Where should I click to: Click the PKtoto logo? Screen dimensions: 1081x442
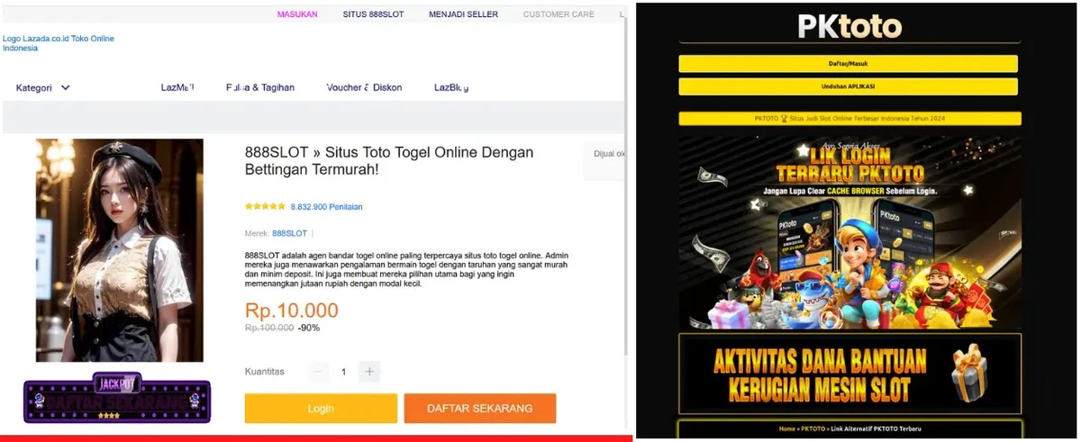pyautogui.click(x=849, y=26)
